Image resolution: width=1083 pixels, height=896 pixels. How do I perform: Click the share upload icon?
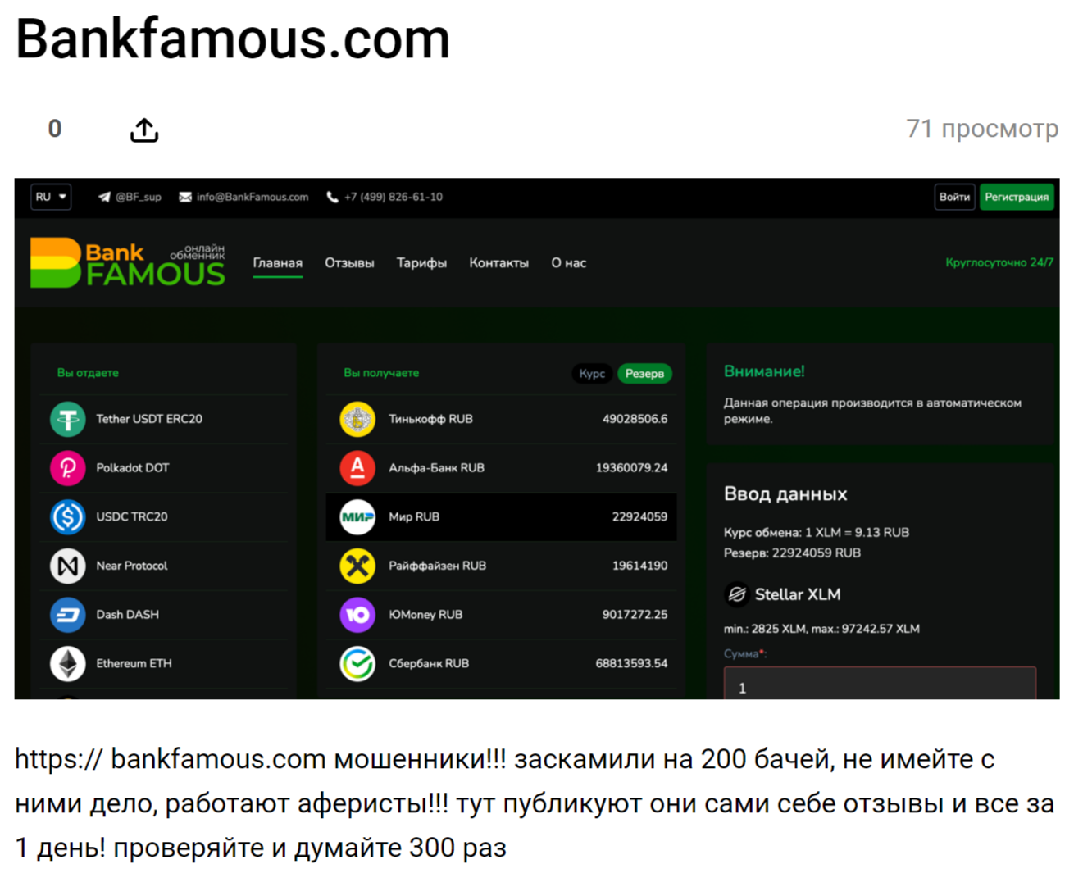pyautogui.click(x=144, y=130)
